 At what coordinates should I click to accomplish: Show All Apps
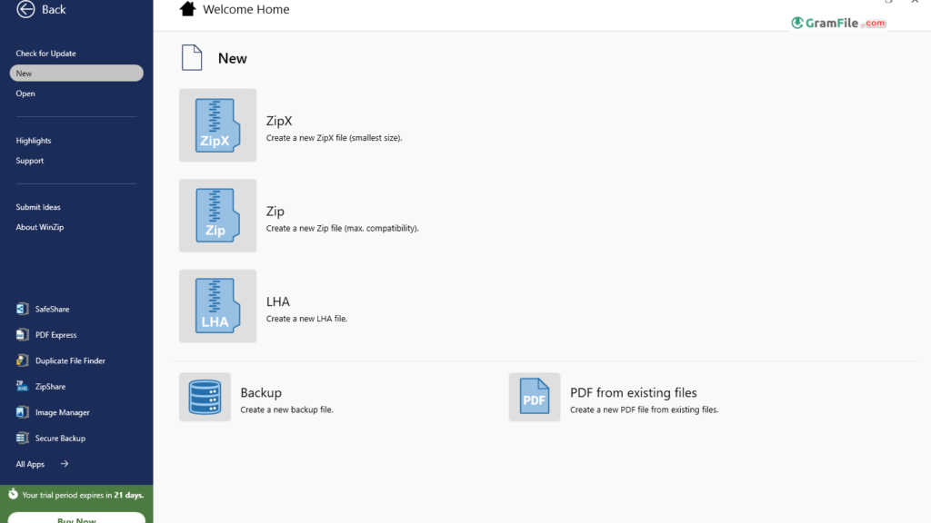30,464
